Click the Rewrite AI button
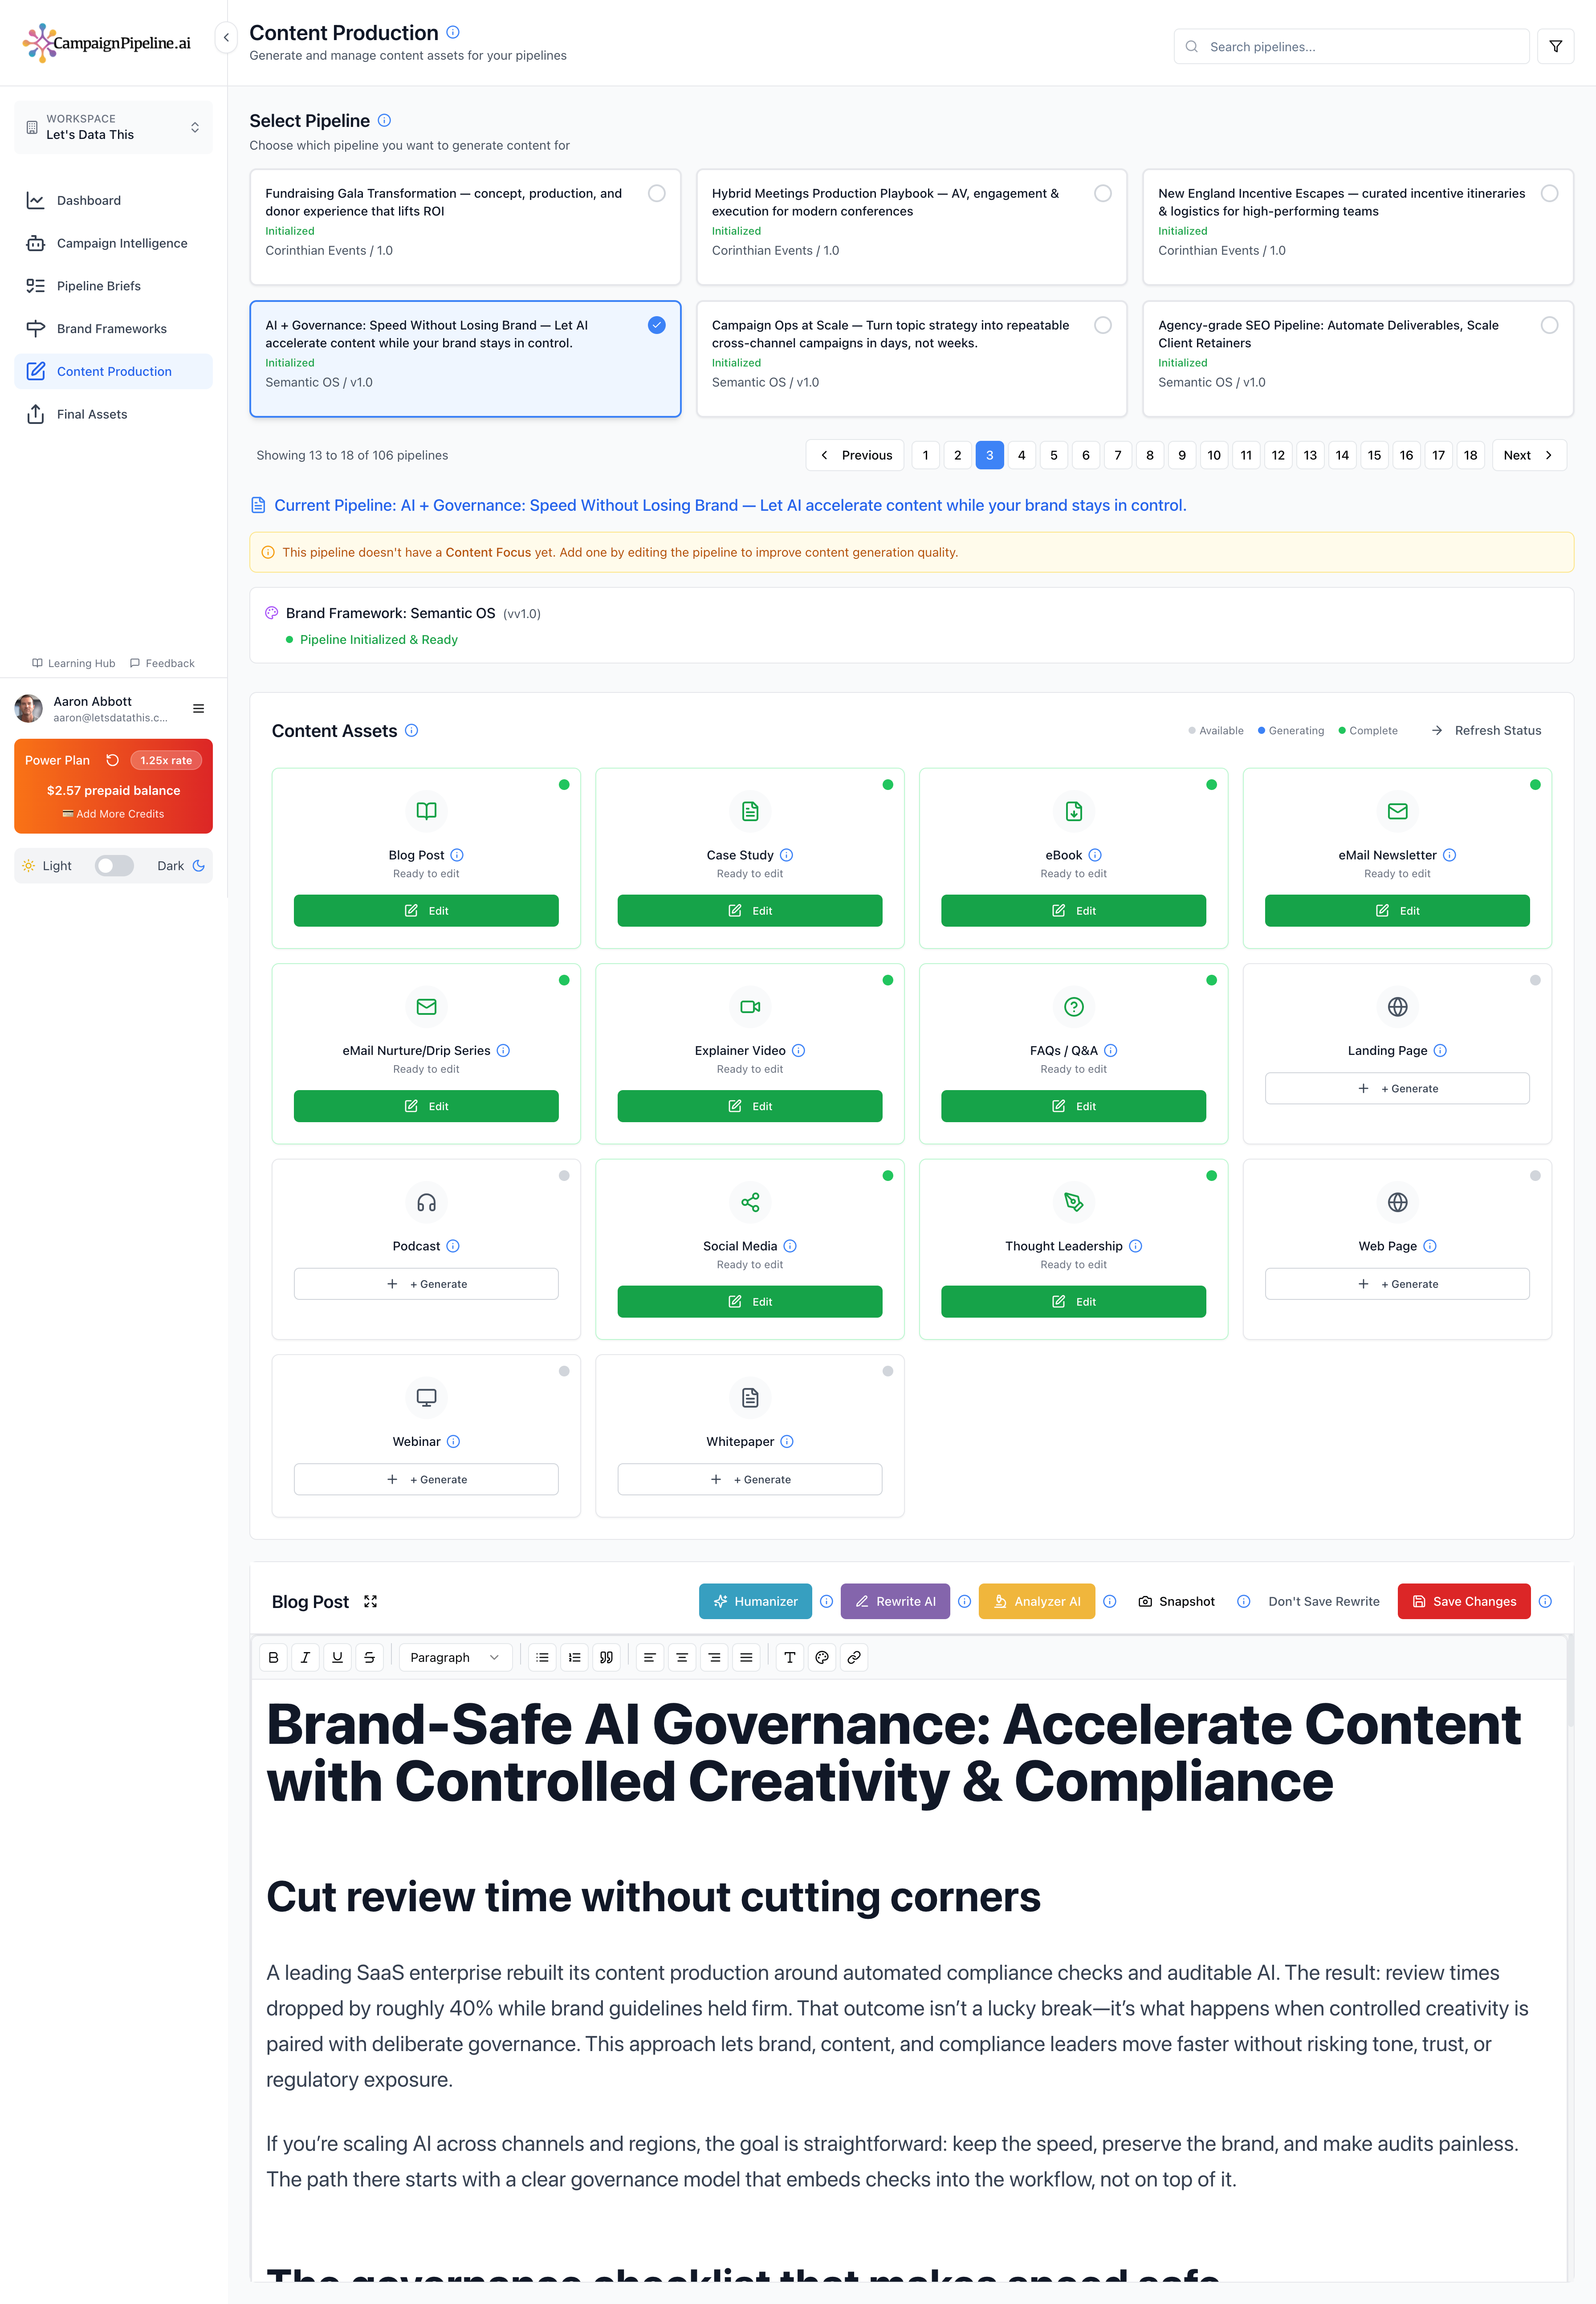The image size is (1596, 2304). pos(895,1601)
